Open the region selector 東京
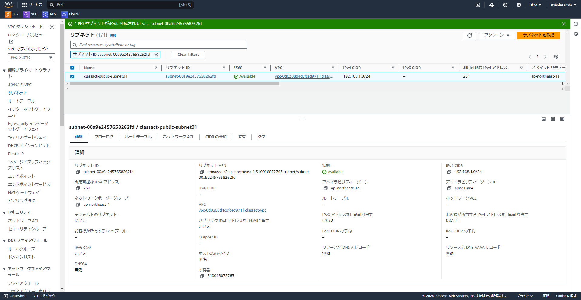581x300 pixels. pos(536,5)
